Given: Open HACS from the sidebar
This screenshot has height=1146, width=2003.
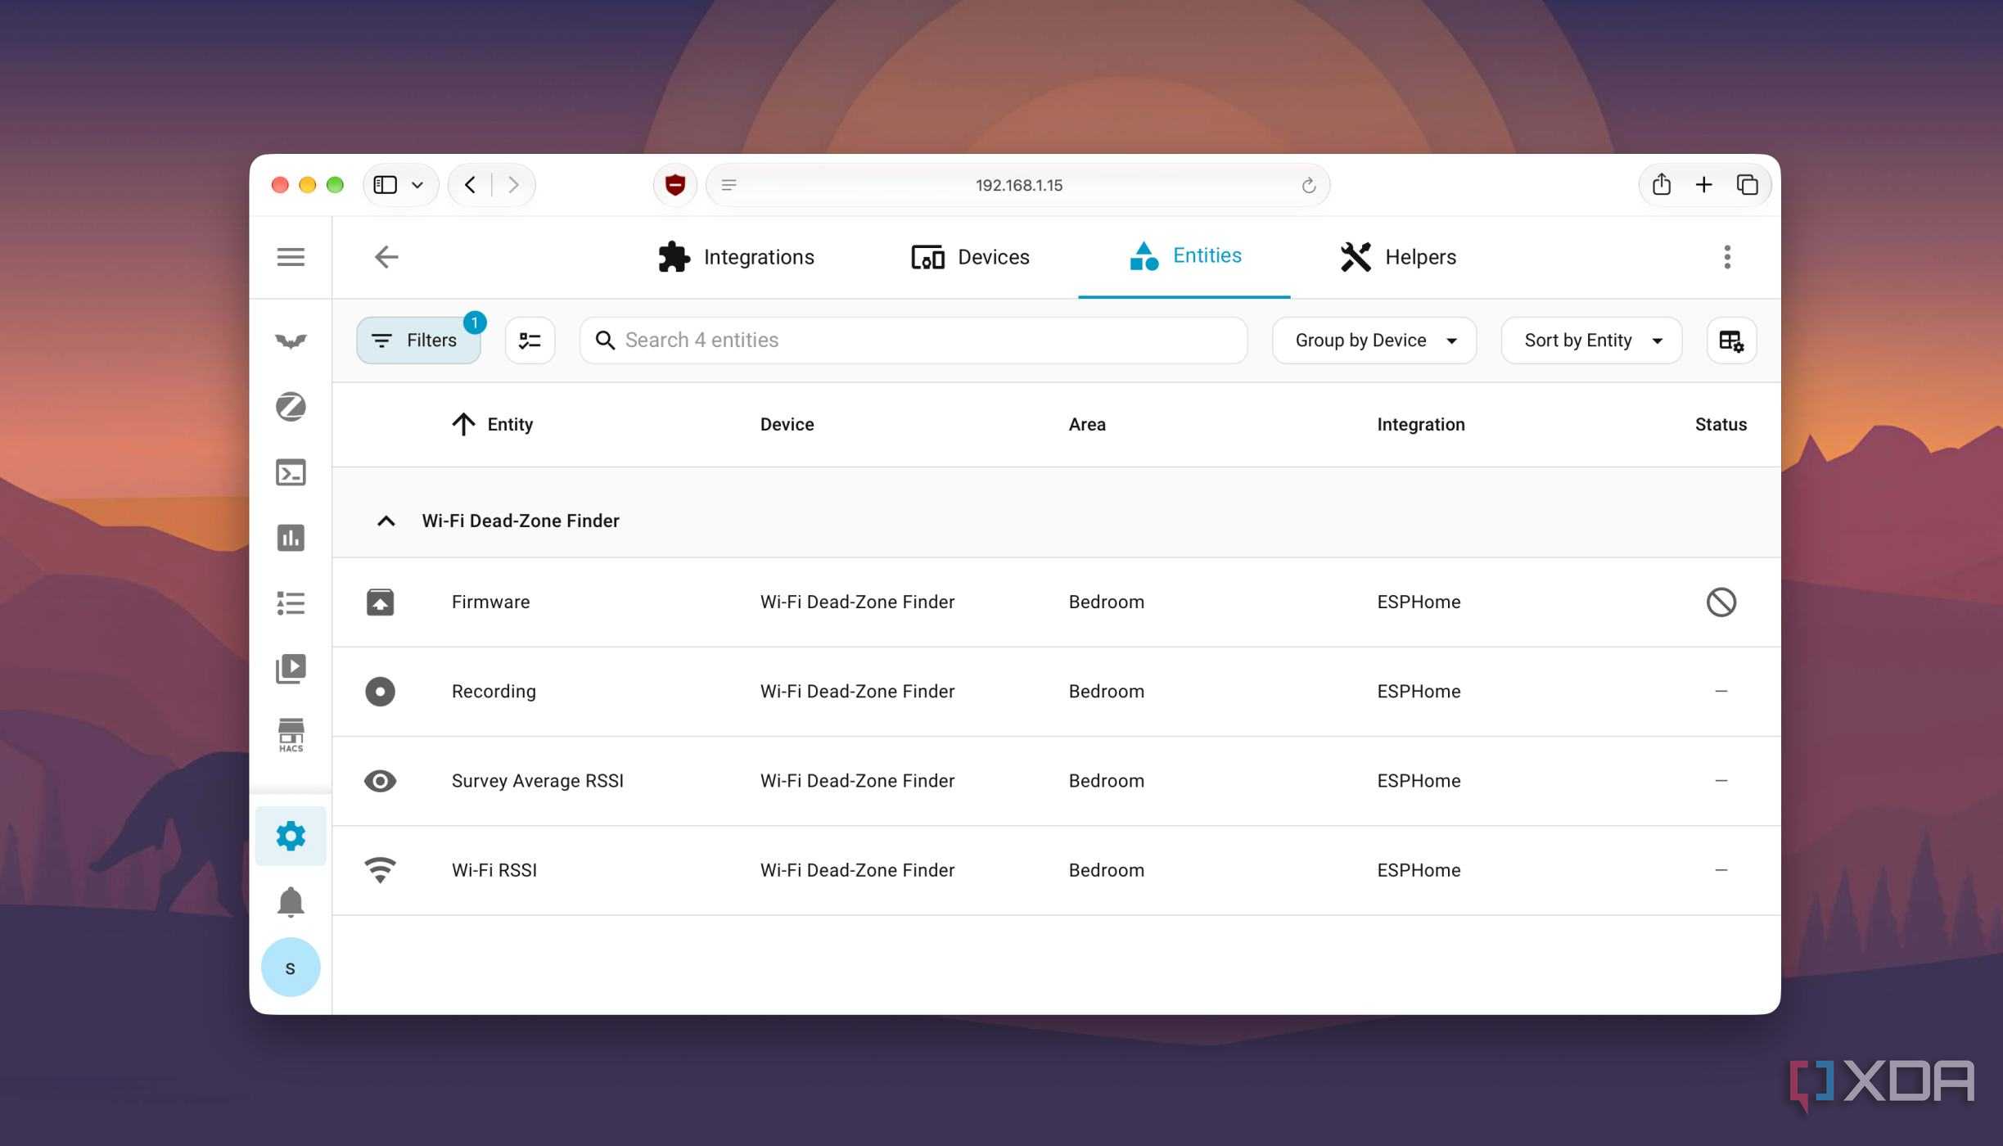Looking at the screenshot, I should pyautogui.click(x=291, y=734).
